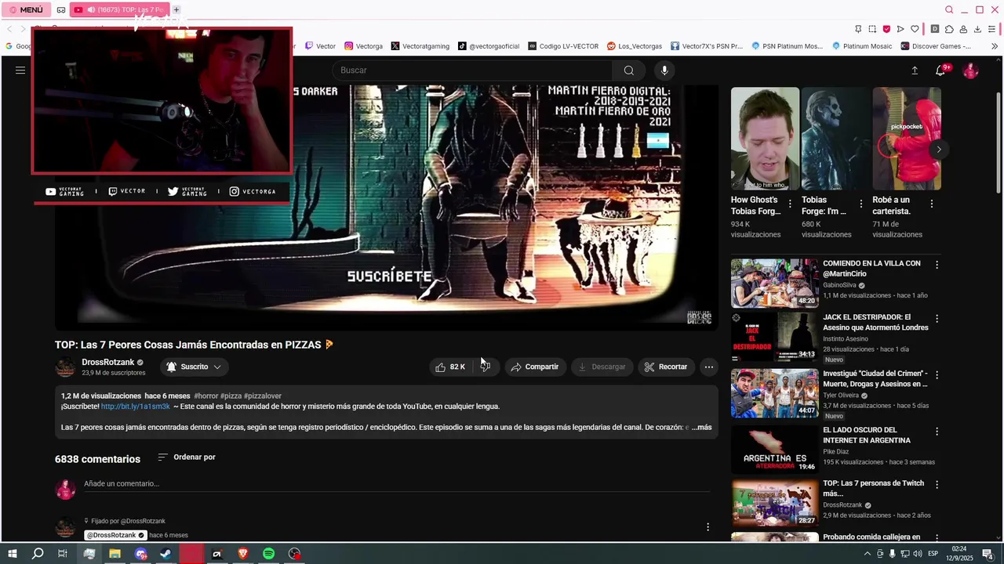Open the Vectoratgaming bookmark

420,46
